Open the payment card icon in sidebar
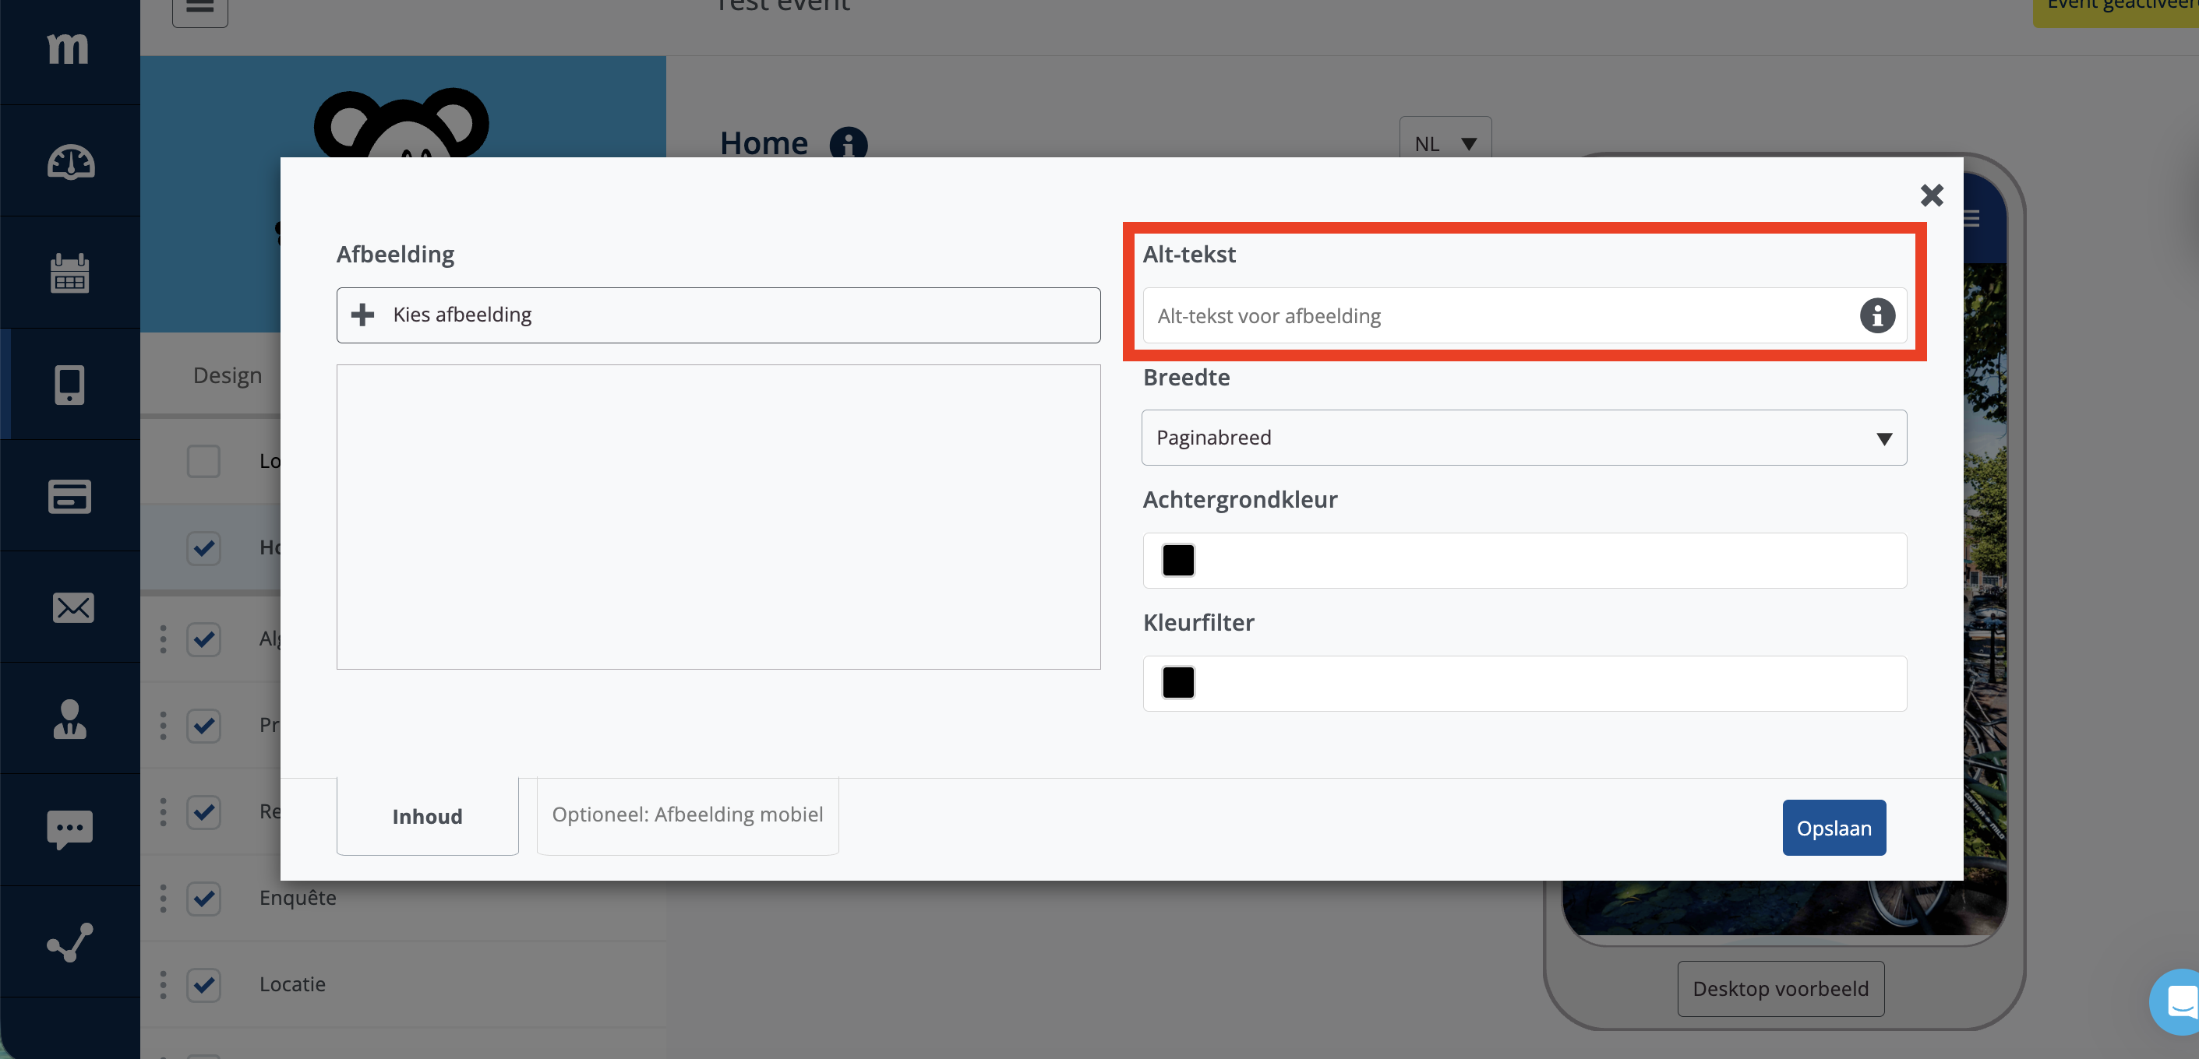 [70, 496]
